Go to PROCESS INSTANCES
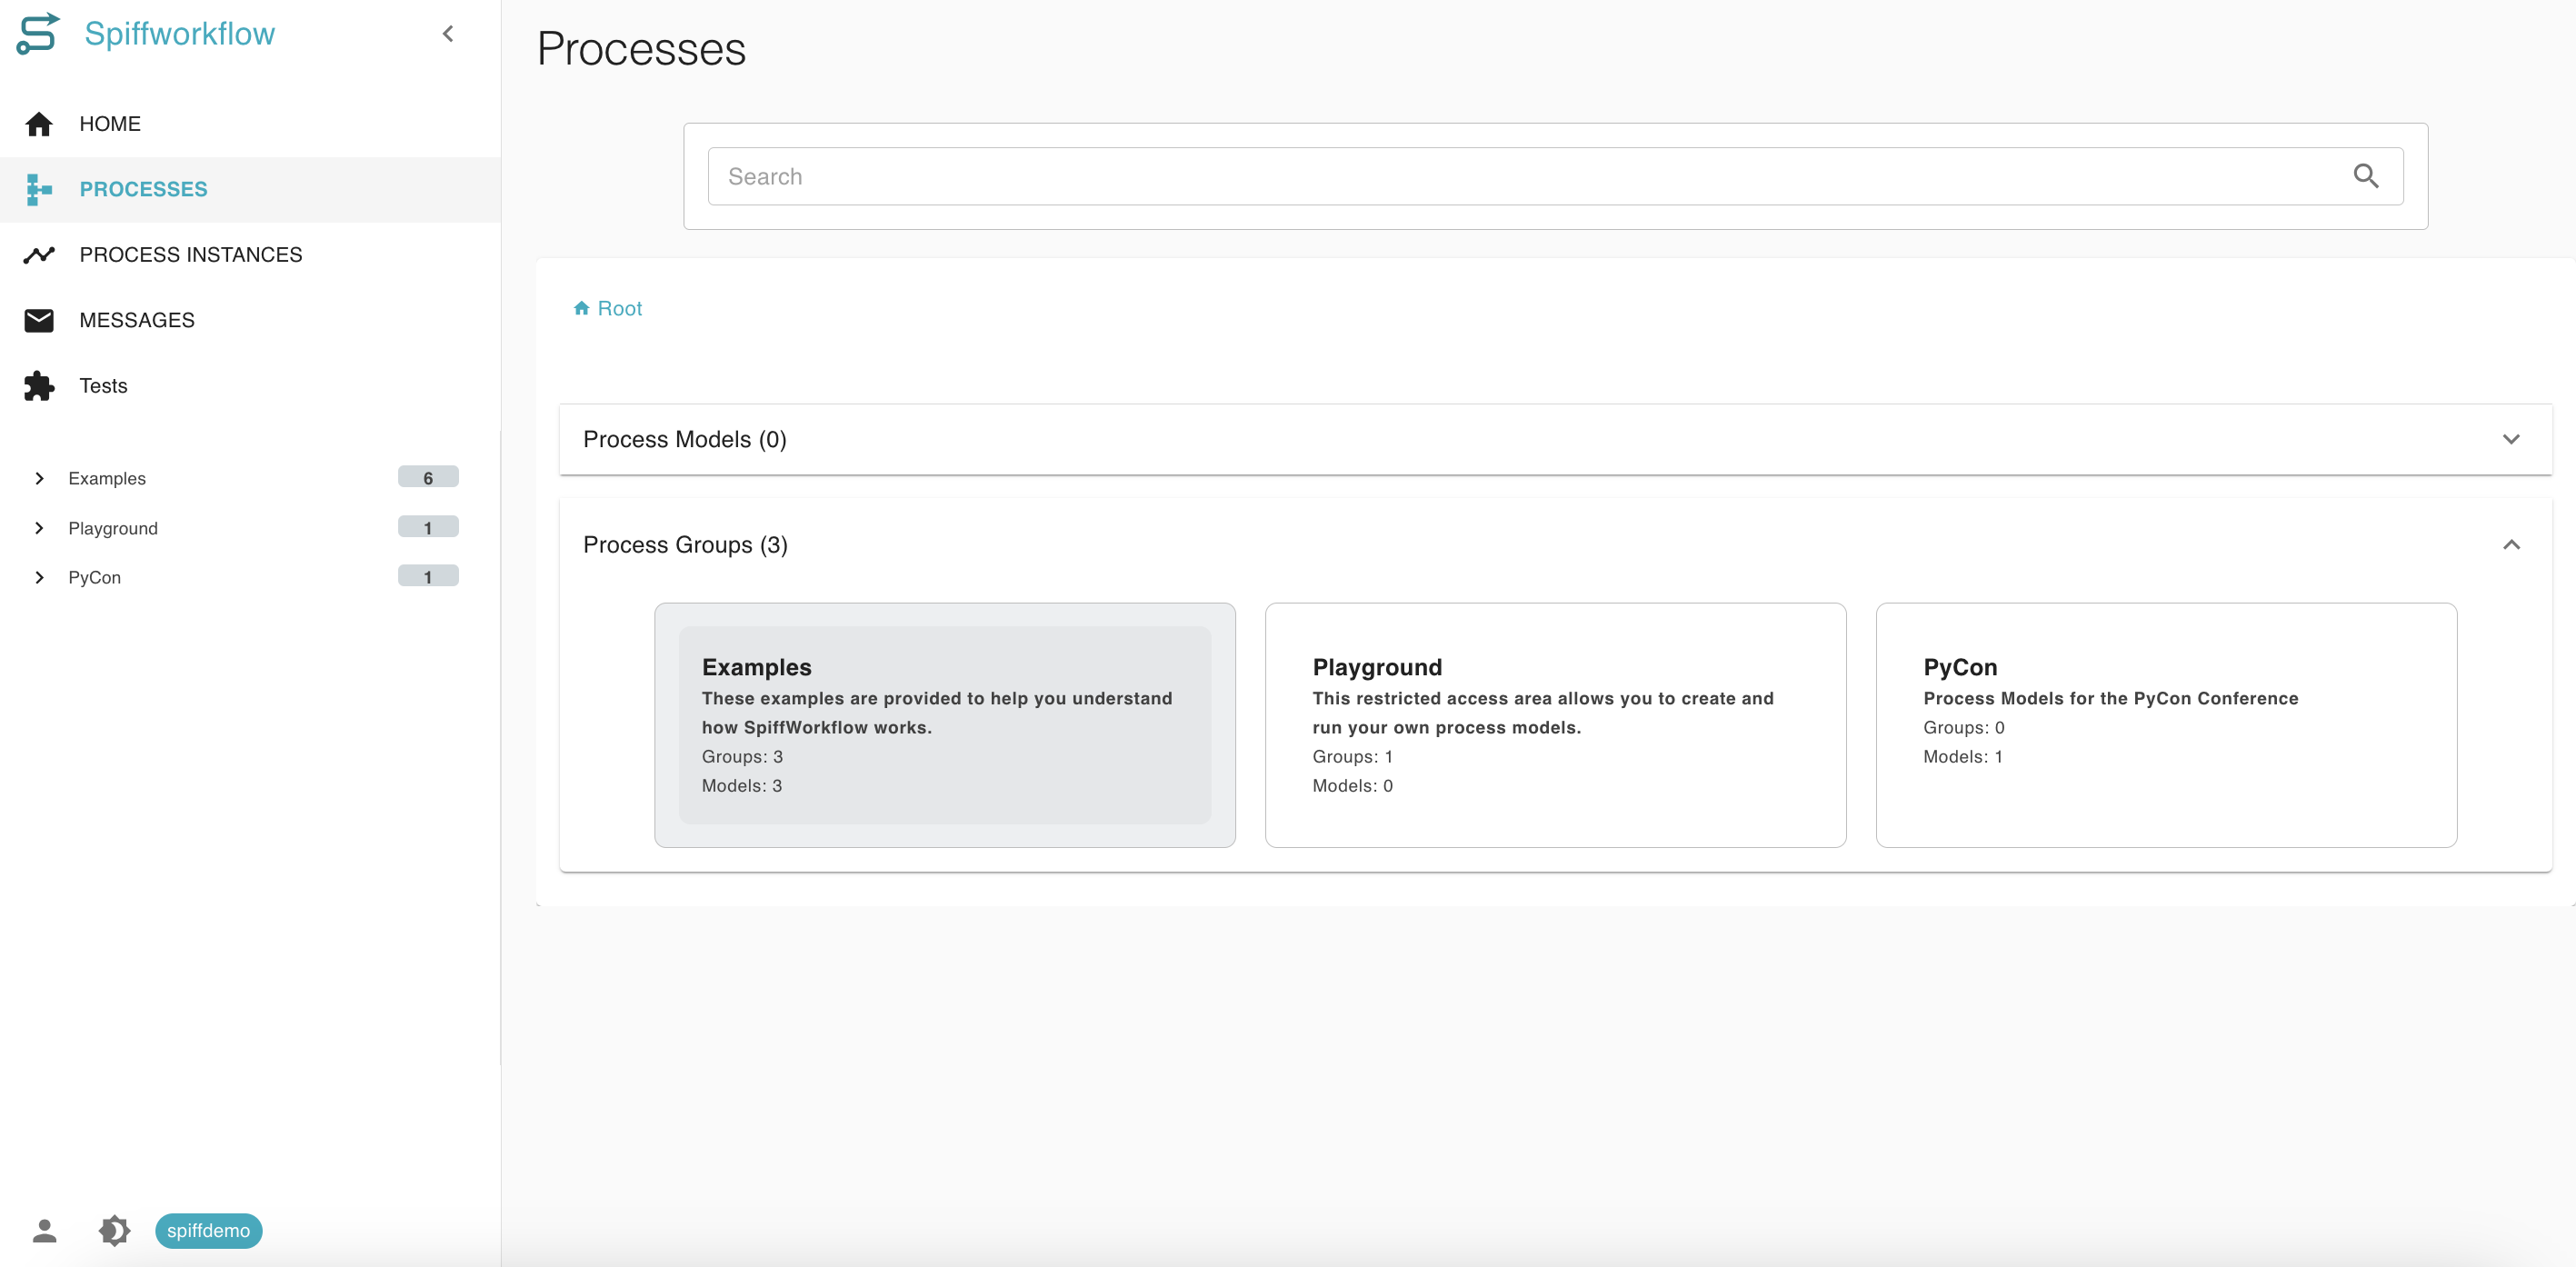The height and width of the screenshot is (1267, 2576). click(x=250, y=255)
